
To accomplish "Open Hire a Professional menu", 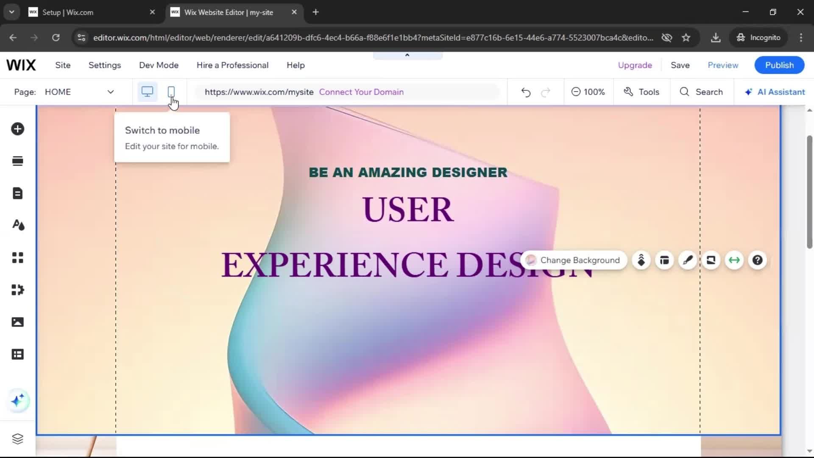I will [232, 65].
